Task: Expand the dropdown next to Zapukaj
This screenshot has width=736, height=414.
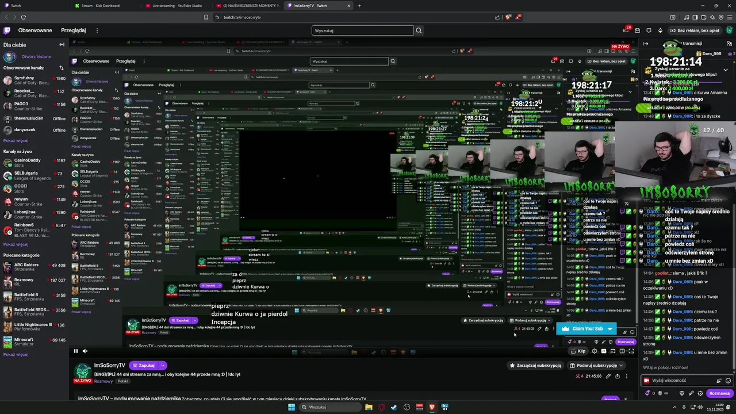Action: [x=163, y=365]
